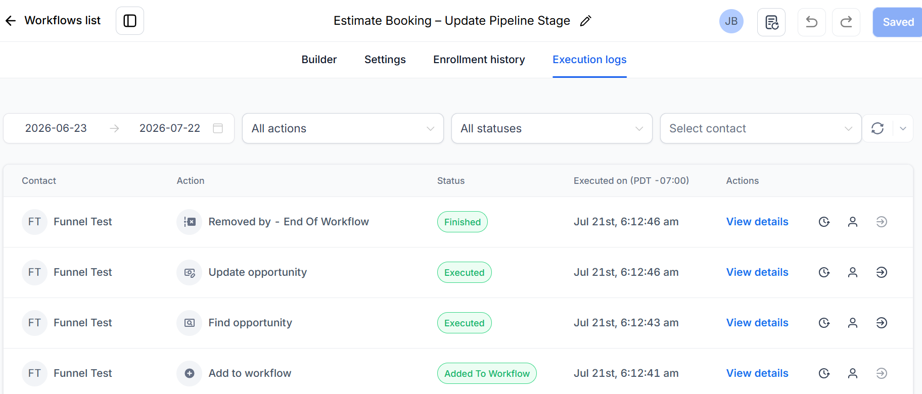Open Funnel Test contact in End Of Workflow row
The height and width of the screenshot is (394, 922).
(83, 222)
